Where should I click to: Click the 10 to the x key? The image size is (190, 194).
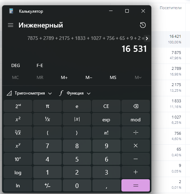(x=18, y=159)
